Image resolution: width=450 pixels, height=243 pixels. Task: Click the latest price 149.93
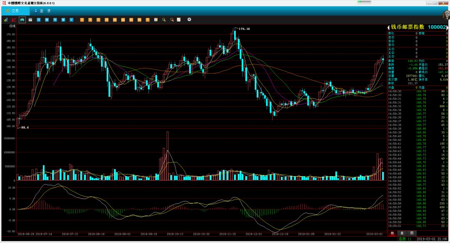(412, 61)
